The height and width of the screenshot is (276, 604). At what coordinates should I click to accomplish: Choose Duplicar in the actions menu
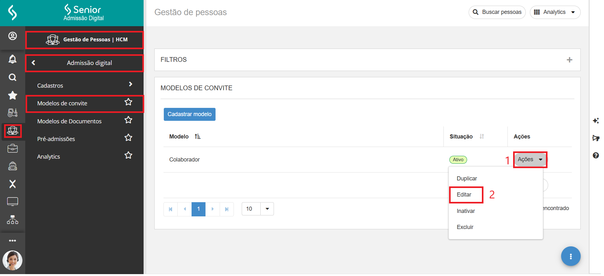[x=467, y=179]
